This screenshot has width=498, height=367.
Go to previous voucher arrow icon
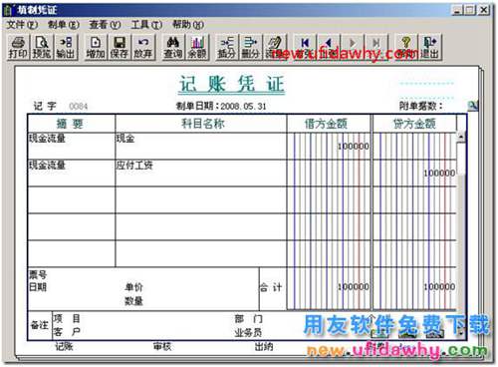(329, 47)
